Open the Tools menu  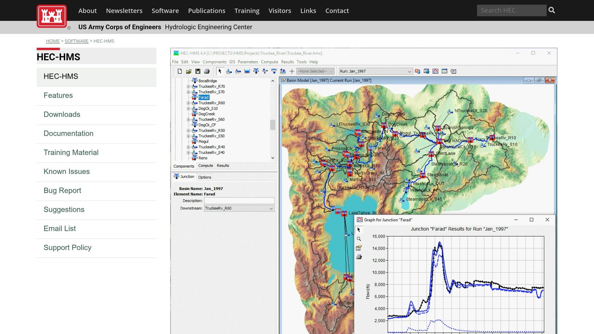[302, 62]
